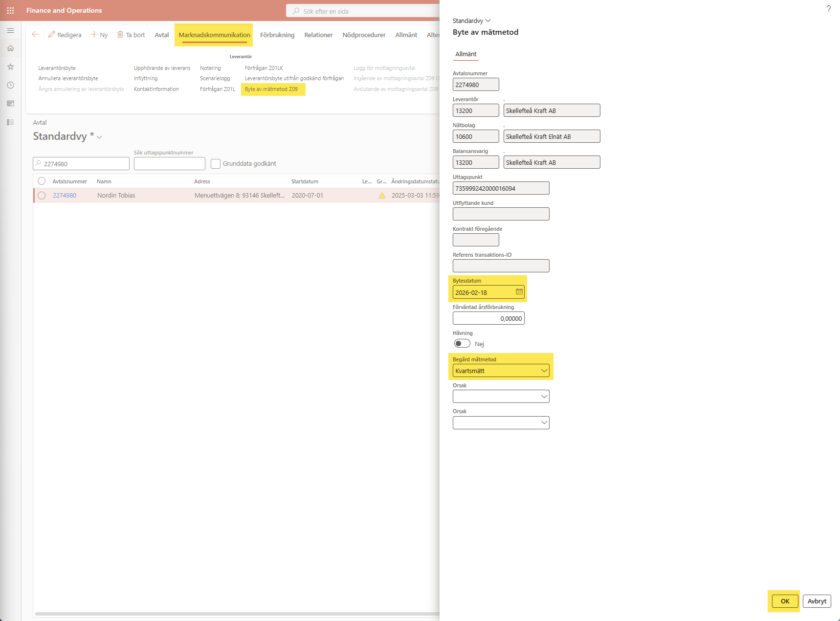Image resolution: width=840 pixels, height=621 pixels.
Task: Check the Grunddata godkänt checkbox
Action: [x=216, y=164]
